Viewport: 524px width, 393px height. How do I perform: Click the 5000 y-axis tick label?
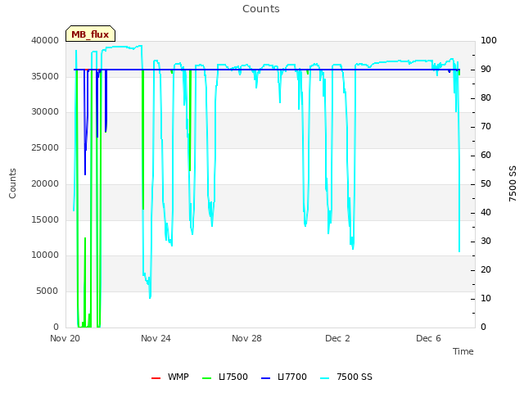[47, 291]
